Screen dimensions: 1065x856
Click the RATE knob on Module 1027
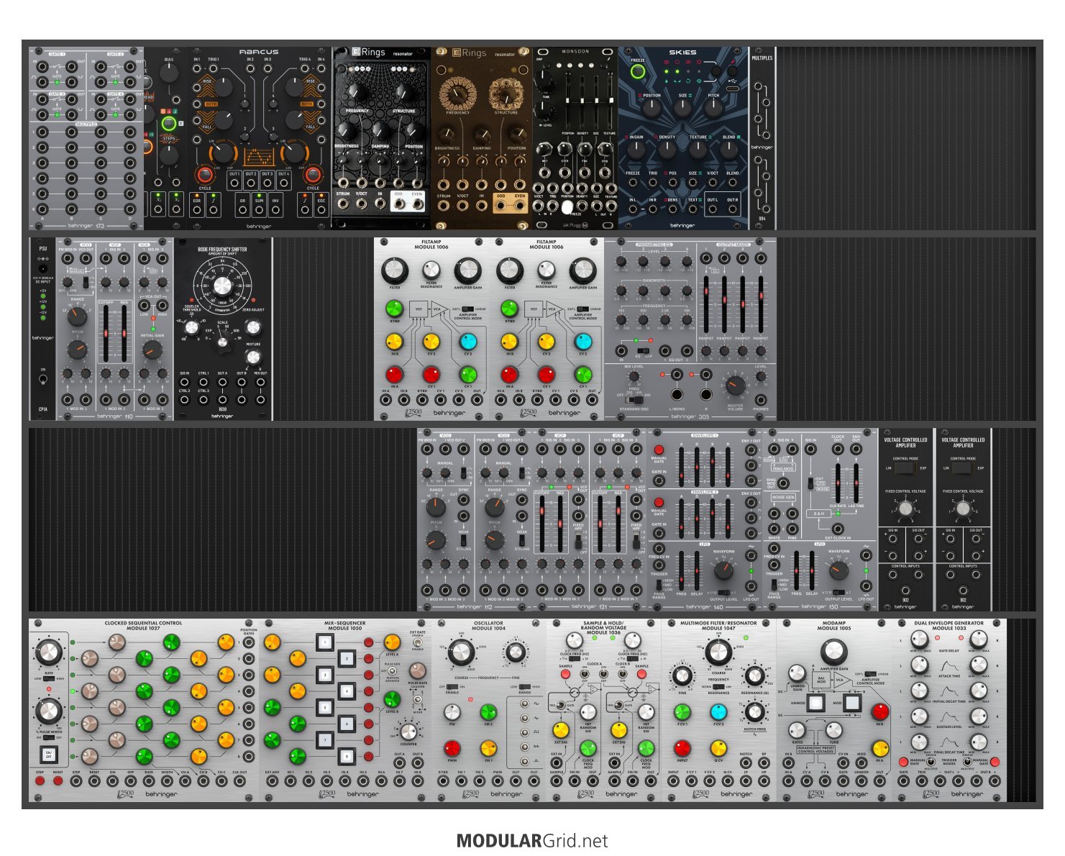tap(48, 653)
